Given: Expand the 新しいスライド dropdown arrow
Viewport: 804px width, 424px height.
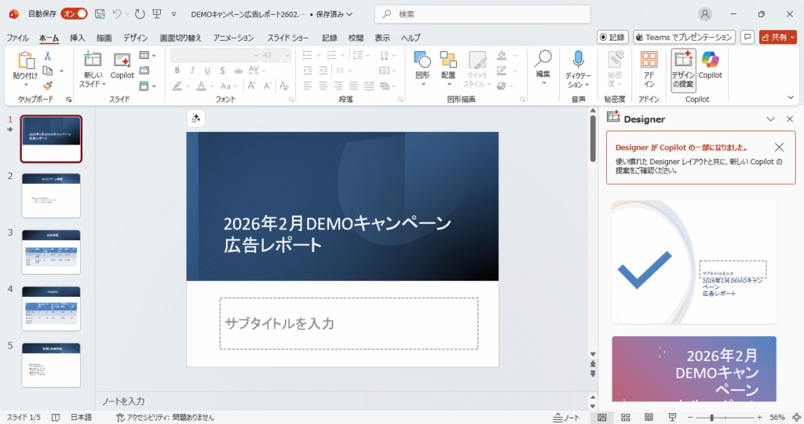Looking at the screenshot, I should tap(103, 84).
